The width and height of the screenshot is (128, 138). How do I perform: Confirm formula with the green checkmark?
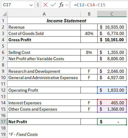click(53, 5)
